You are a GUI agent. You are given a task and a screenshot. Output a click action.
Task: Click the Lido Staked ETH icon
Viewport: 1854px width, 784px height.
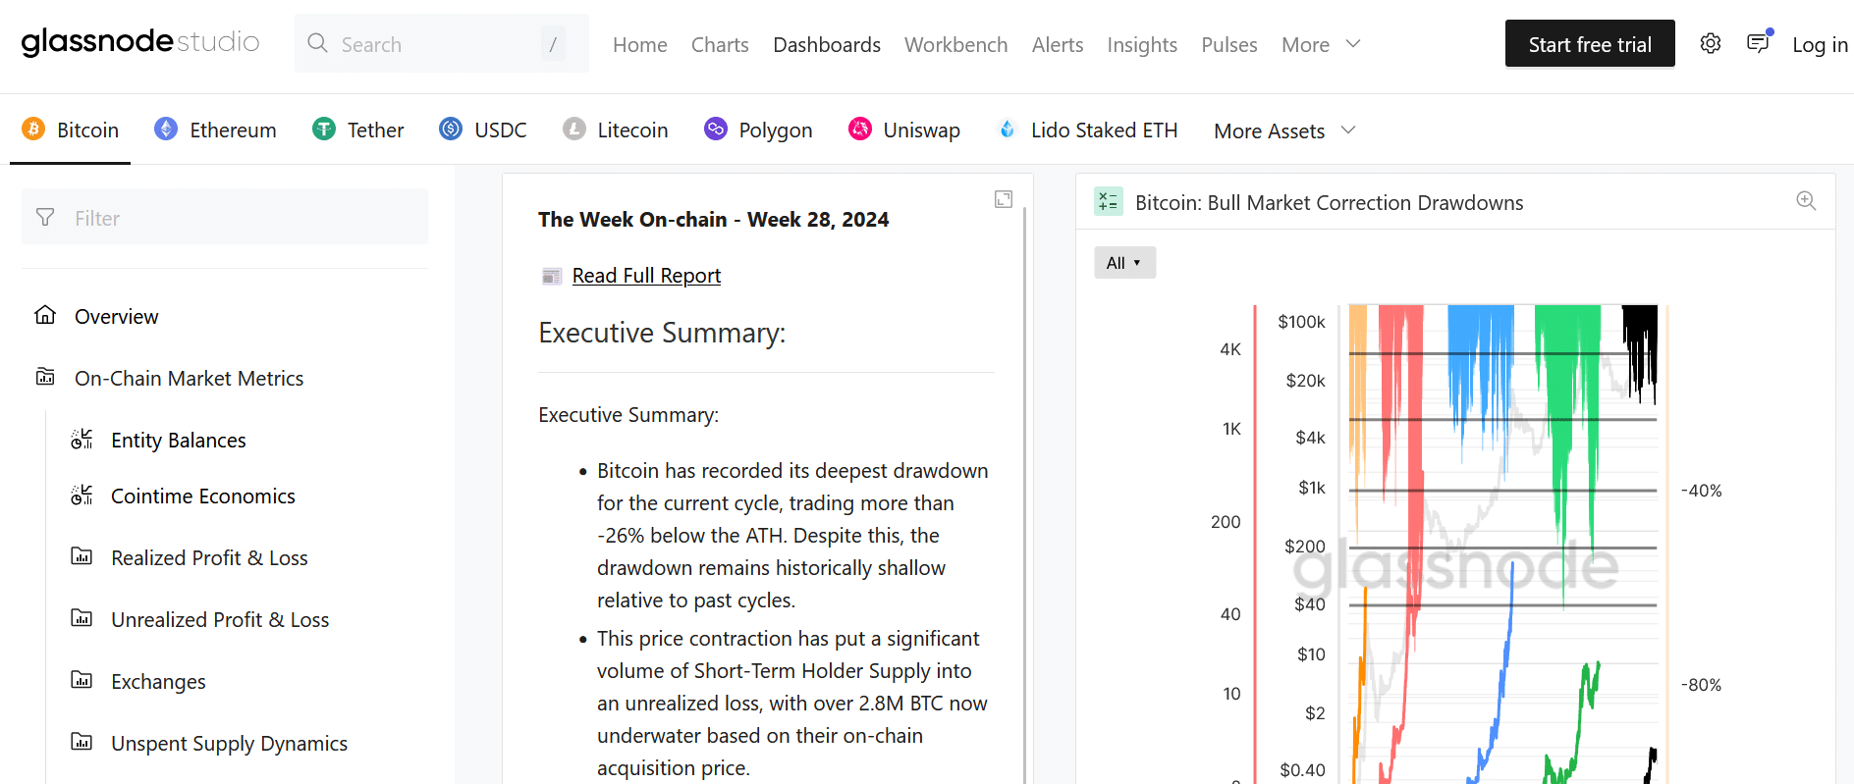1008,129
